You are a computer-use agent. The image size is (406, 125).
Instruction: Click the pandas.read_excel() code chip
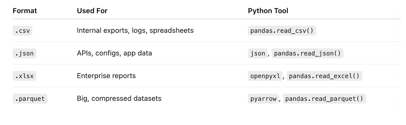point(324,76)
